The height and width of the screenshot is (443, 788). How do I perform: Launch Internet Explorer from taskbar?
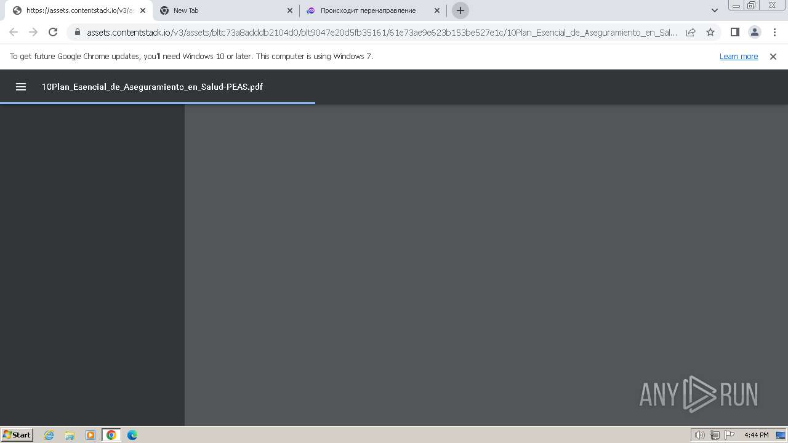[x=49, y=435]
